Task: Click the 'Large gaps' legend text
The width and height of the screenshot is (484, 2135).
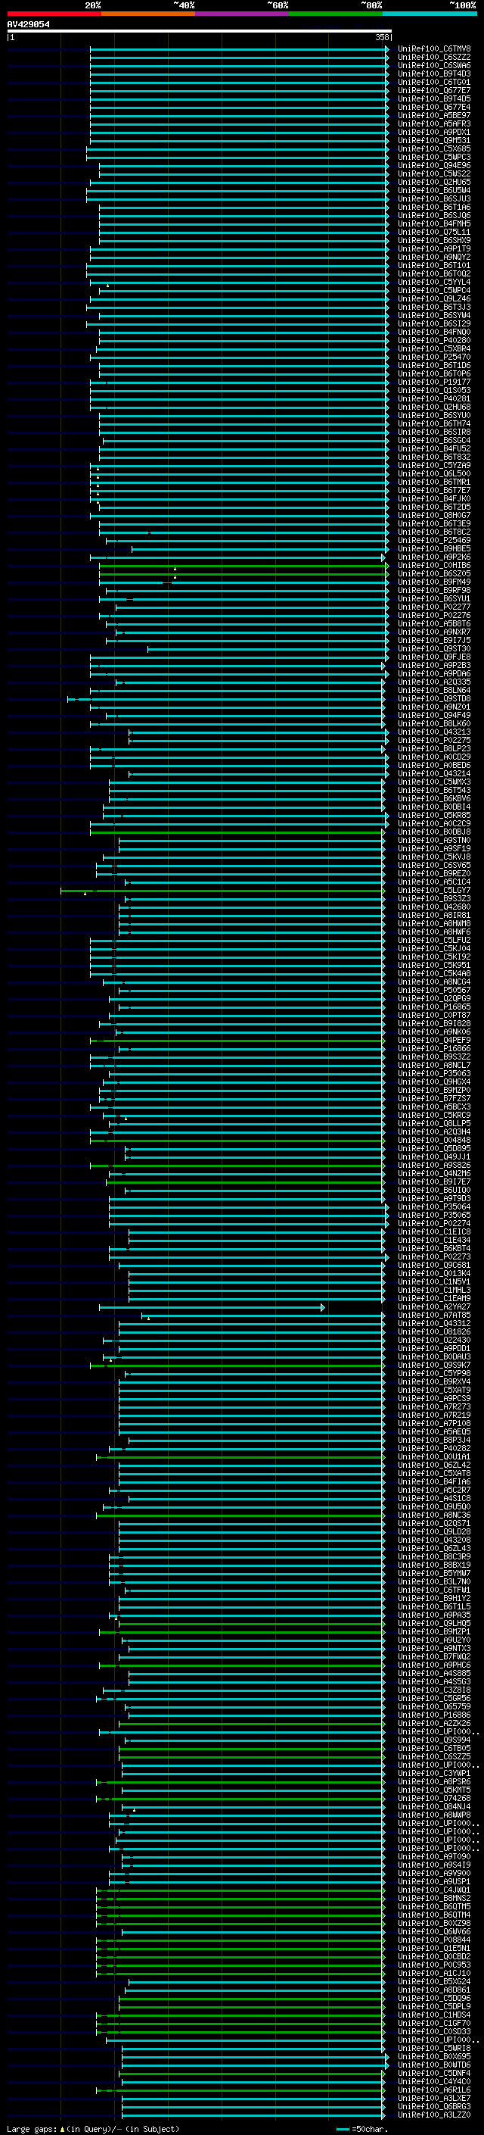Action: click(x=33, y=2128)
